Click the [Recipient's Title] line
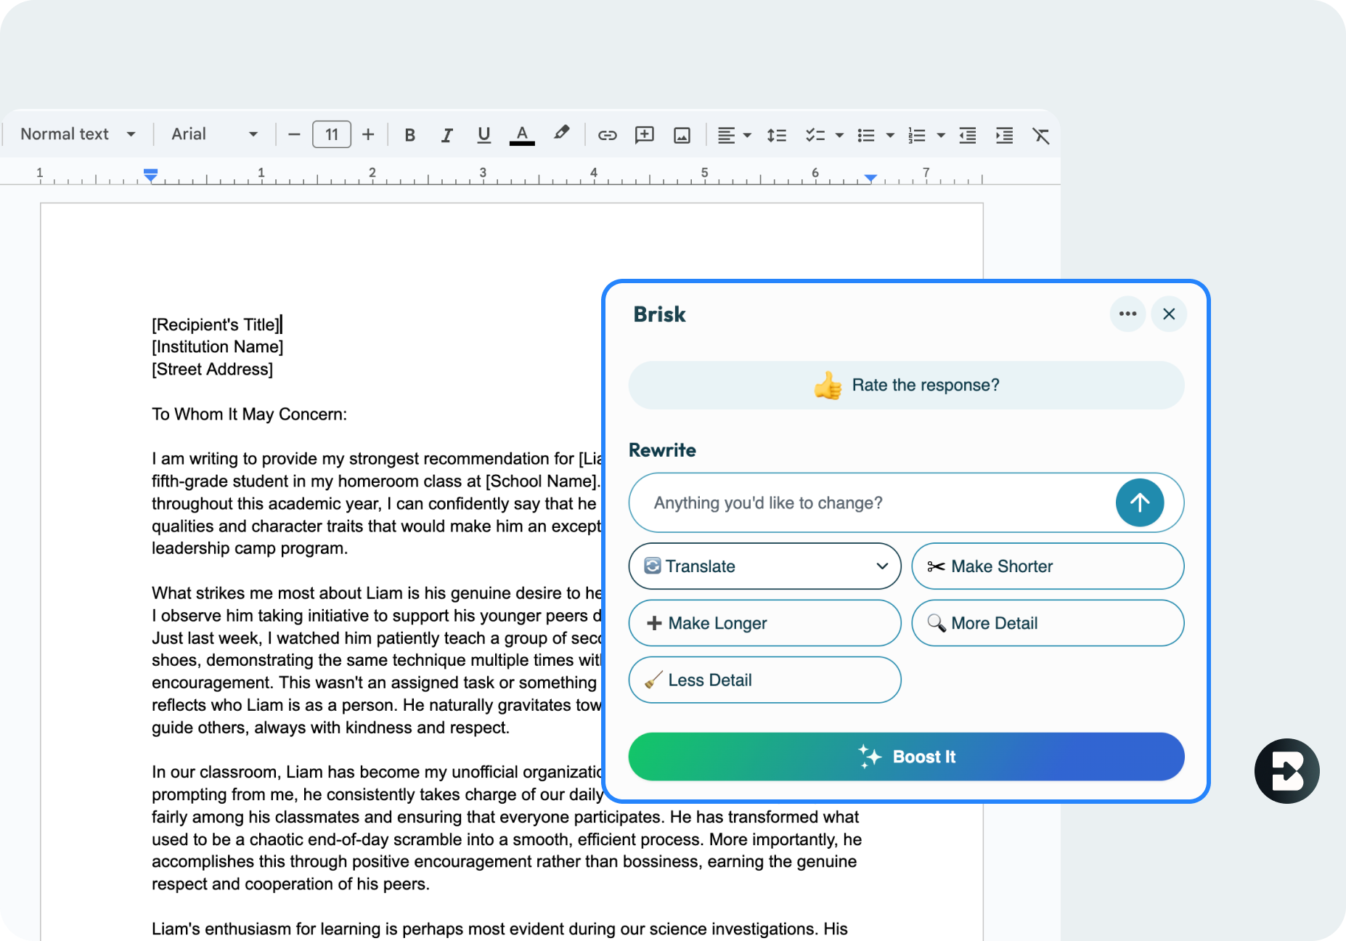 tap(216, 325)
